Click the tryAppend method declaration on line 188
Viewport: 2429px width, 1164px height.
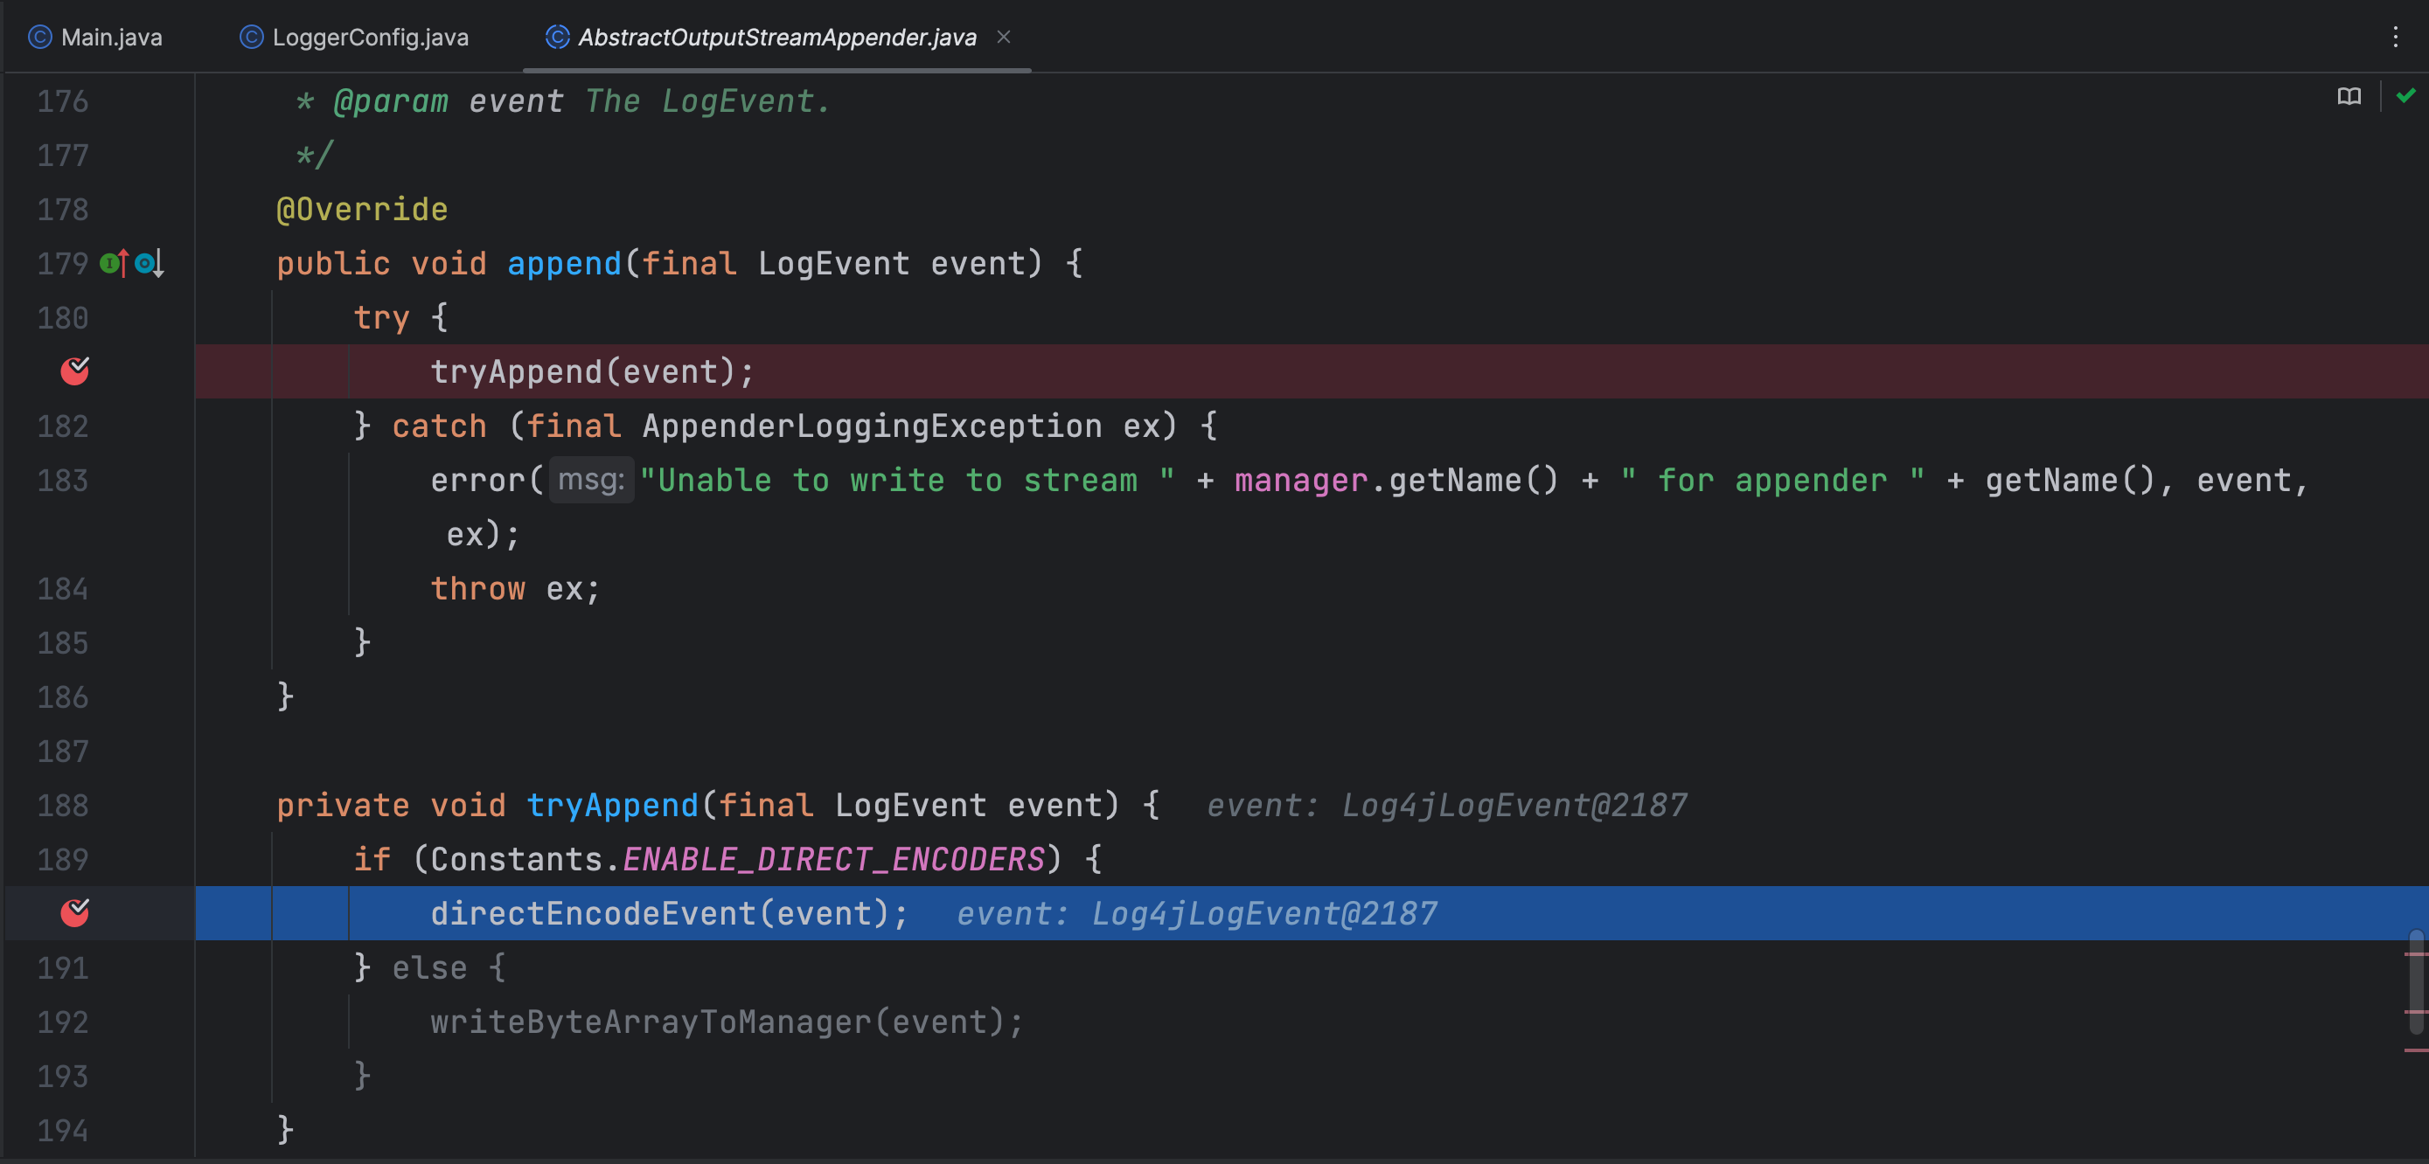(612, 805)
